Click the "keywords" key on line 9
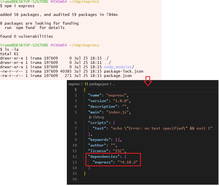Viewport: 219px width, 186px height. 99,140
